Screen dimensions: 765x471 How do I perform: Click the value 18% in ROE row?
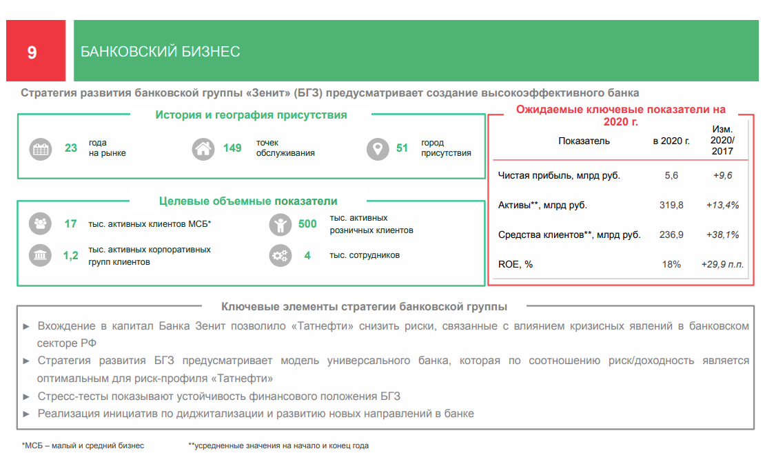[x=671, y=265]
